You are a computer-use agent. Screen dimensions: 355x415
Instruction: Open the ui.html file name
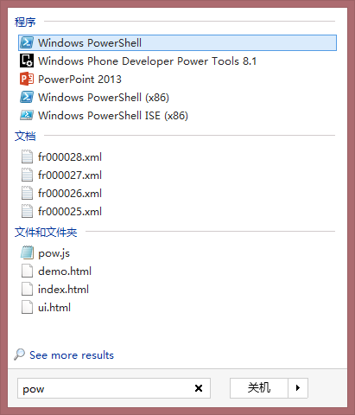(x=54, y=308)
